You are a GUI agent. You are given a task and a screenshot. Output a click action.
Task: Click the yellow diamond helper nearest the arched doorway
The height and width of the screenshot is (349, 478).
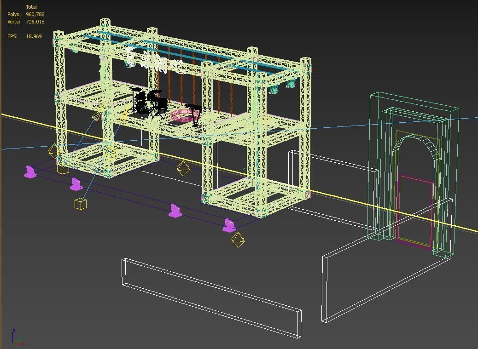coord(238,240)
